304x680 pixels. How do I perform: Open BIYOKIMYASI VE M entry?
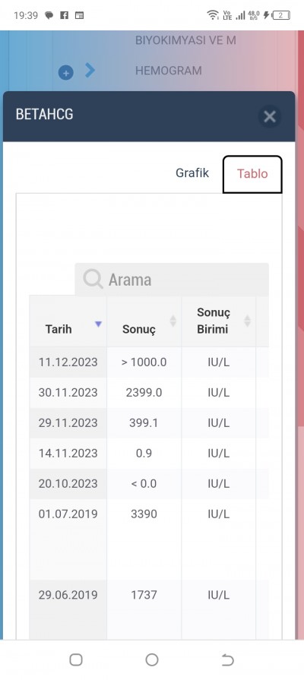185,41
